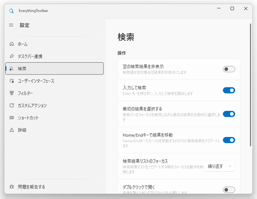Image resolution: width=257 pixels, height=199 pixels.
Task: Toggle Home/Endキーで結果を移動 switch
Action: (229, 140)
